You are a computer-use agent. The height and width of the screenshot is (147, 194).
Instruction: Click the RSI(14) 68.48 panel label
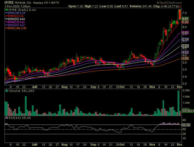(x=20, y=118)
